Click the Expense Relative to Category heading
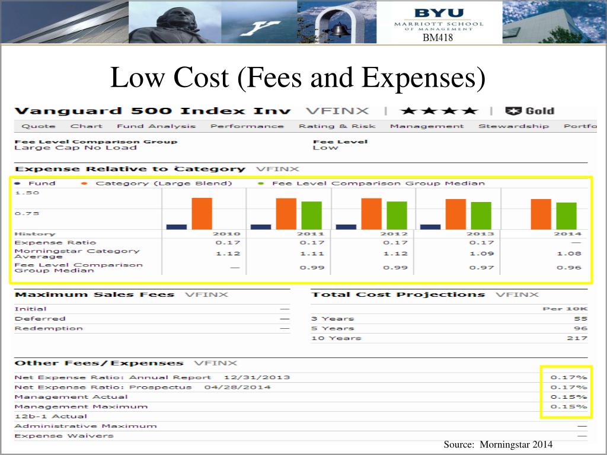 (130, 169)
